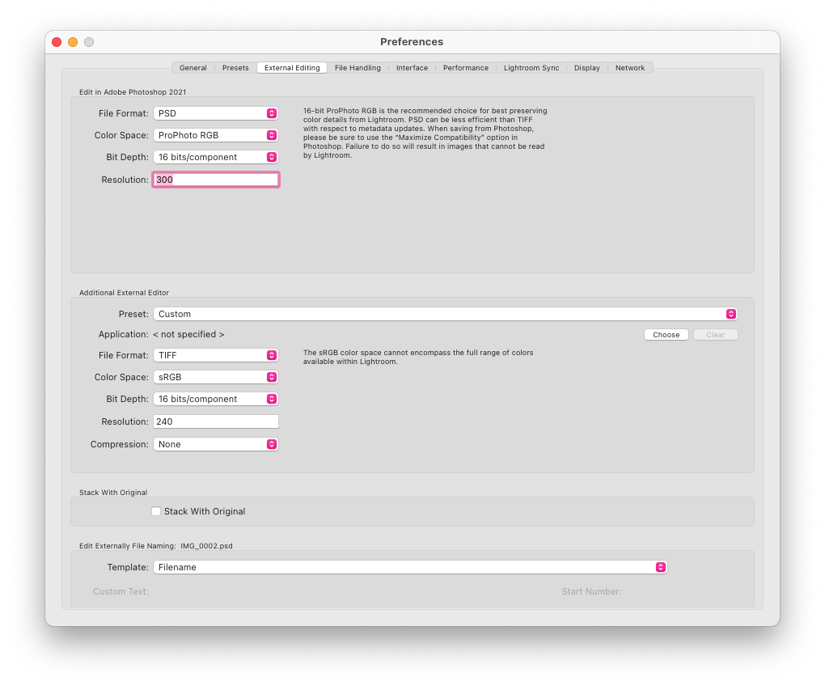Select the Resolution field containing 240
The image size is (825, 686).
215,421
